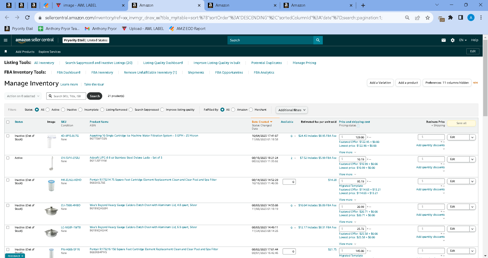Open the Chrome three-dot menu
488x258 pixels.
tap(481, 18)
